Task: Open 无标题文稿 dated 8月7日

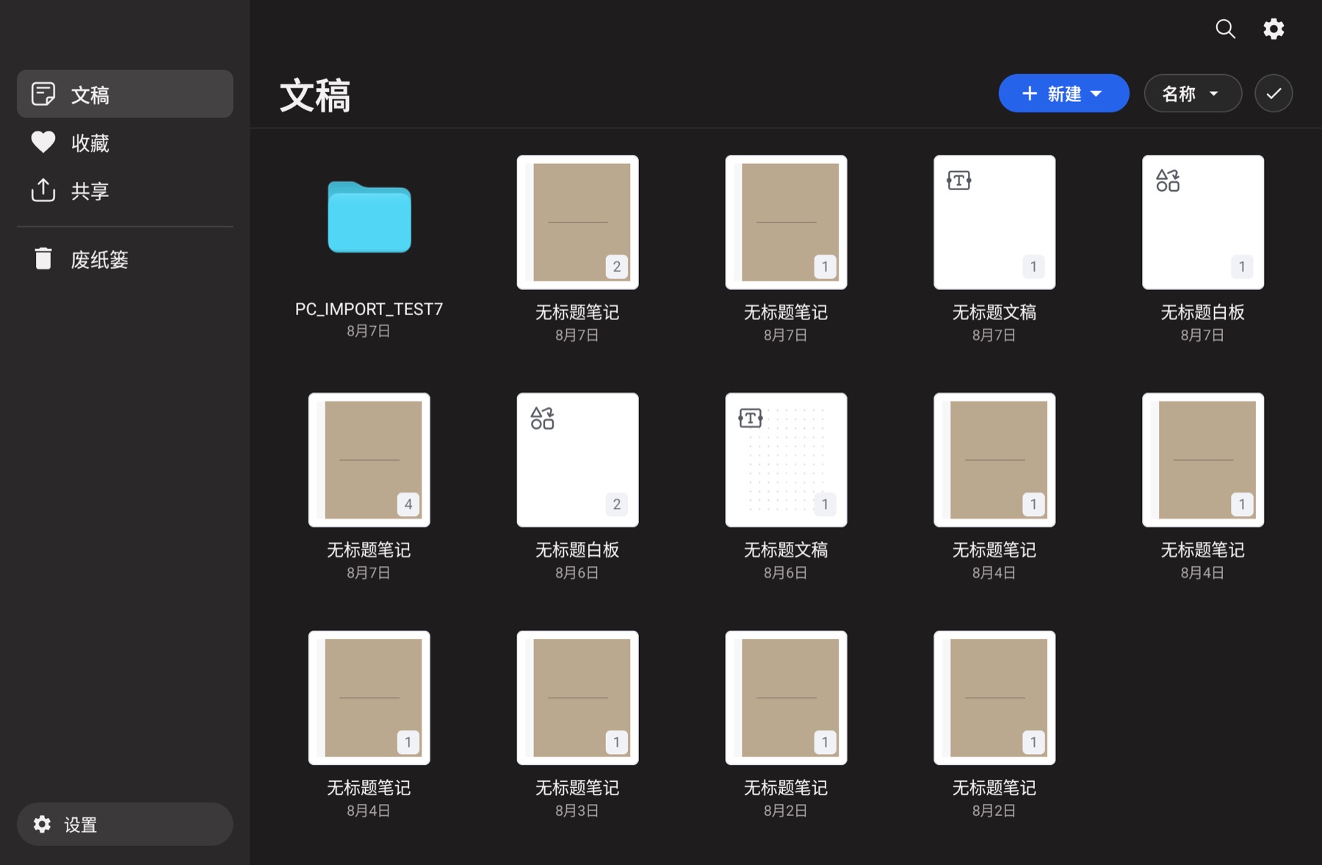Action: (x=994, y=222)
